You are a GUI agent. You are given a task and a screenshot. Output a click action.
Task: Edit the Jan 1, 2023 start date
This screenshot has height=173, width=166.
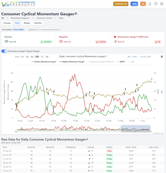[132, 57]
